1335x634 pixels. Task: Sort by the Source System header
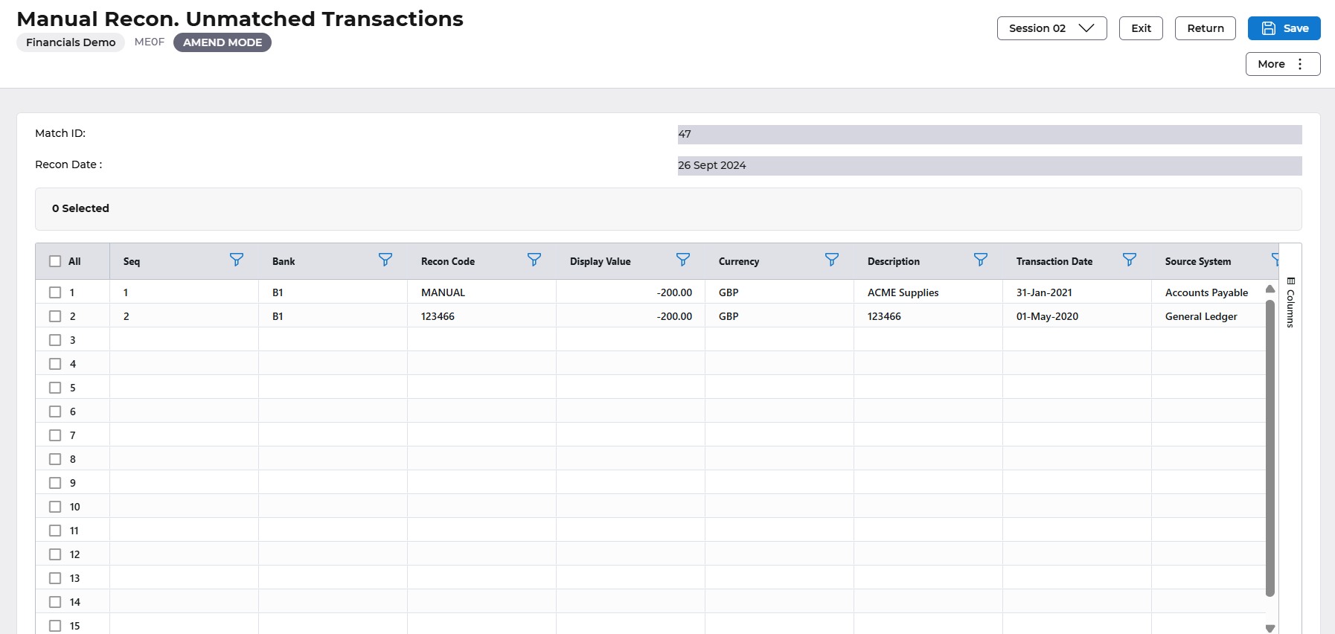click(x=1197, y=261)
